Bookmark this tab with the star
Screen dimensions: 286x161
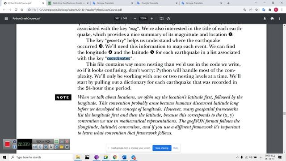(x=257, y=10)
